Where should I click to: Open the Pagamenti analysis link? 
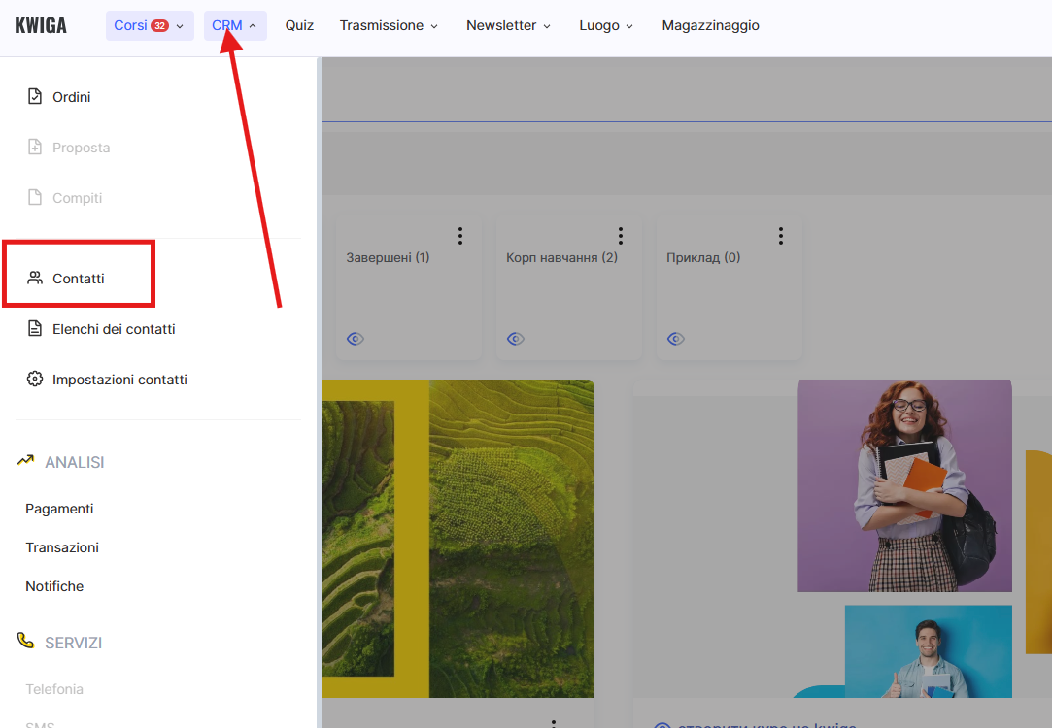59,509
